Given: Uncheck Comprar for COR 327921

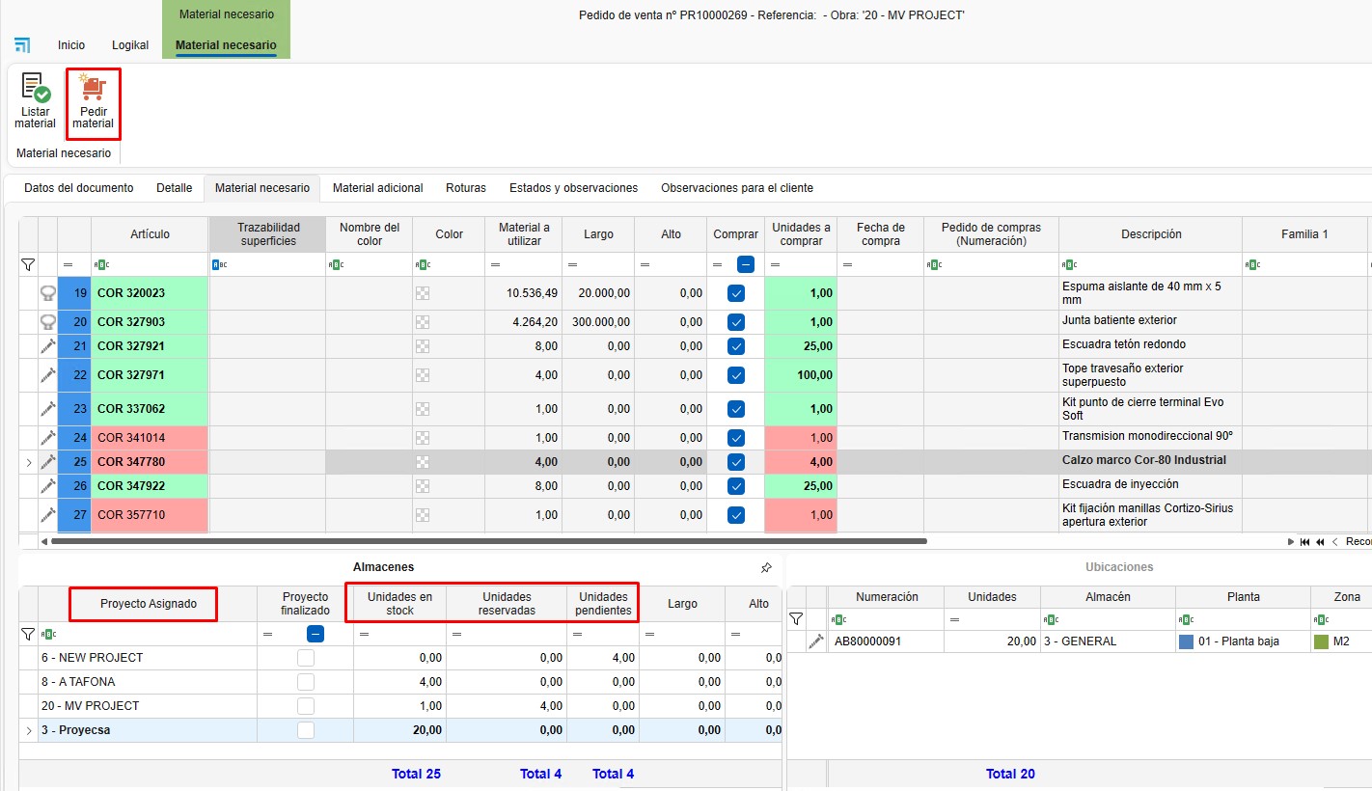Looking at the screenshot, I should (736, 346).
